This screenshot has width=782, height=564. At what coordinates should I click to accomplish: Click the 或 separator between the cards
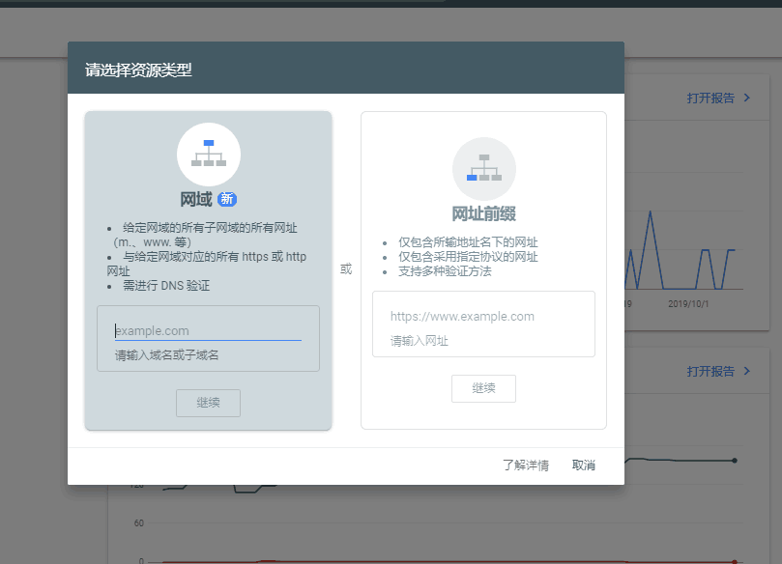pos(346,268)
